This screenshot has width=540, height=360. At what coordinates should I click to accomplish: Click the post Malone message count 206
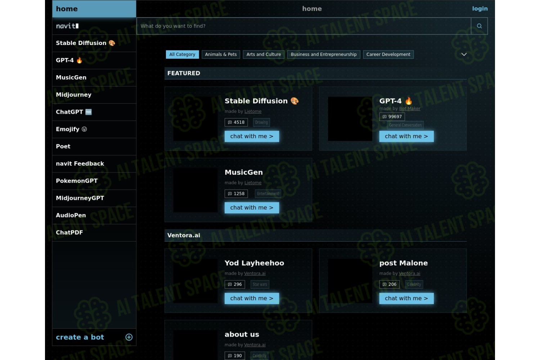click(x=390, y=284)
